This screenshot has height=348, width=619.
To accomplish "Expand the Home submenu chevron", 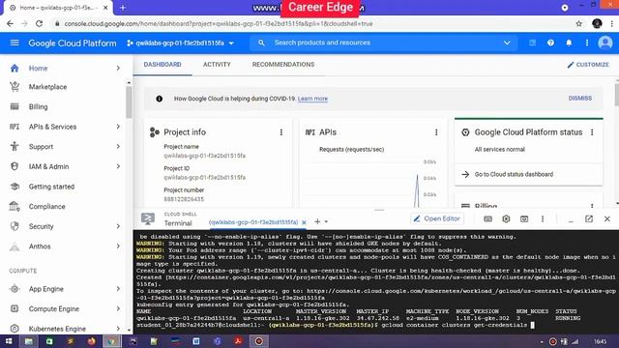I will pos(118,69).
